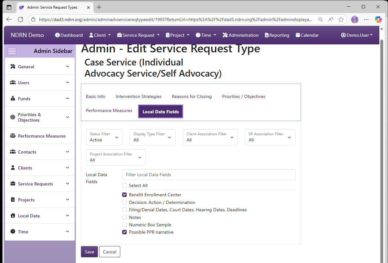Open the SR Association Filter dropdown

pyautogui.click(x=270, y=137)
